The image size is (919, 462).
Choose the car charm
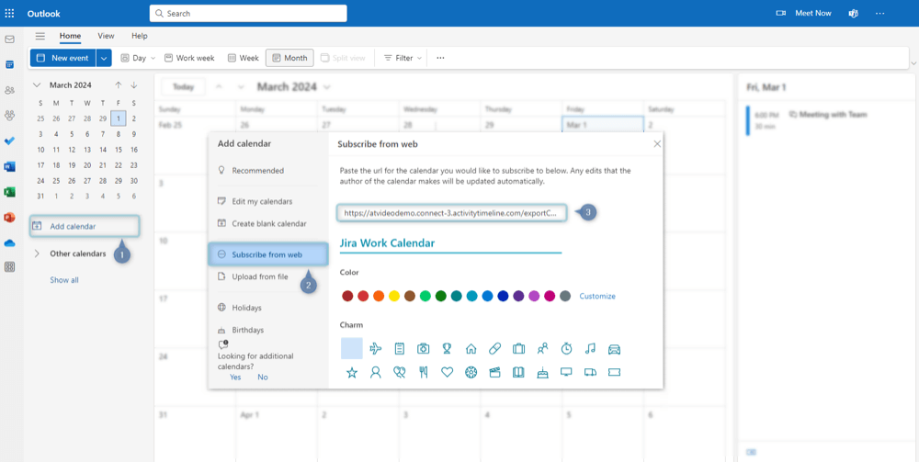(x=614, y=349)
